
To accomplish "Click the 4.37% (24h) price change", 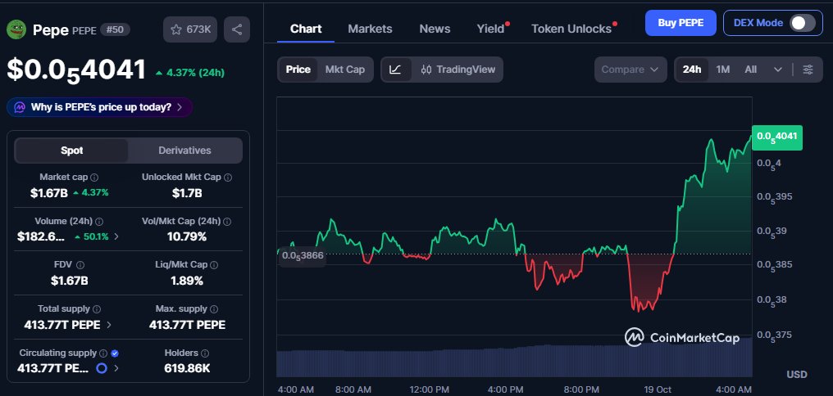I will (x=189, y=73).
